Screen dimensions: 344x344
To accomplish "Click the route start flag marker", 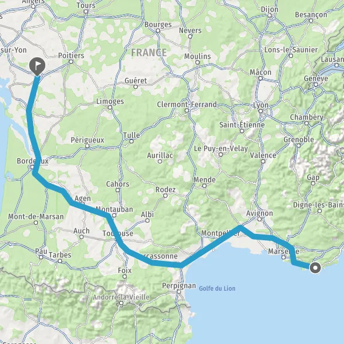I will tap(37, 67).
